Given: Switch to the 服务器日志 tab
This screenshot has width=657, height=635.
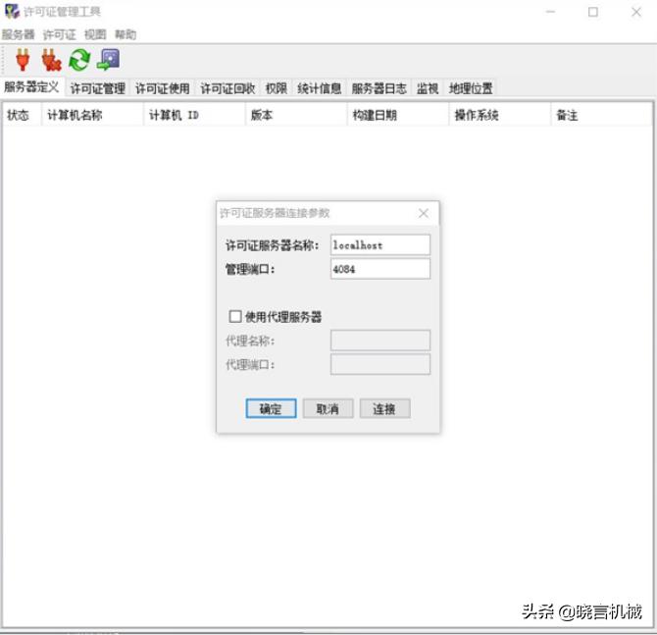Looking at the screenshot, I should point(379,88).
